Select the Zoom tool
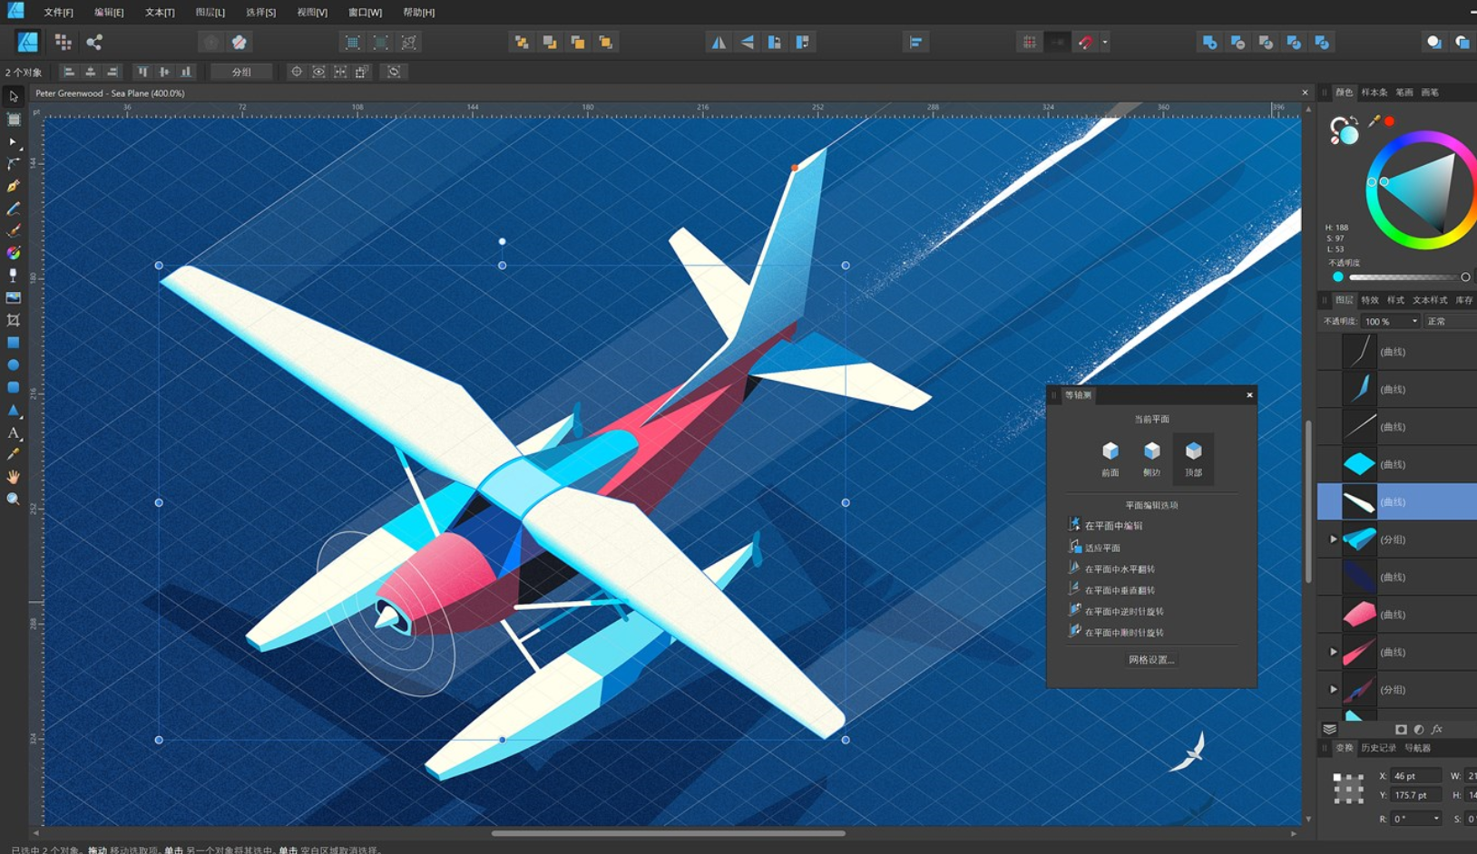Image resolution: width=1477 pixels, height=854 pixels. 14,500
